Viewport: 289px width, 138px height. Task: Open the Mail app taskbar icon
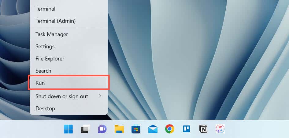[x=153, y=129]
